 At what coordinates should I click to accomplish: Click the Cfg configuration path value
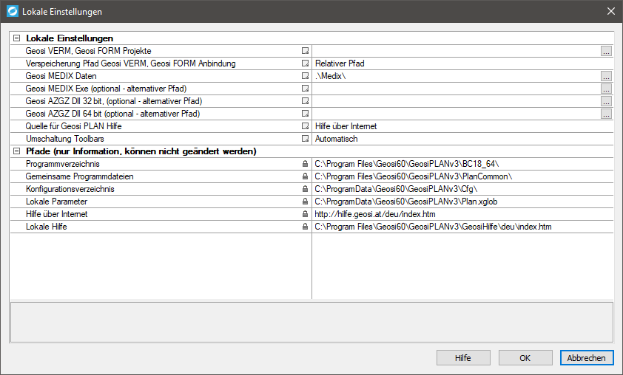pyautogui.click(x=396, y=189)
